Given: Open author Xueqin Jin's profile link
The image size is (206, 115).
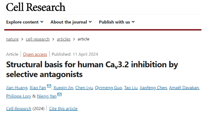Looking at the screenshot, I should (63, 88).
